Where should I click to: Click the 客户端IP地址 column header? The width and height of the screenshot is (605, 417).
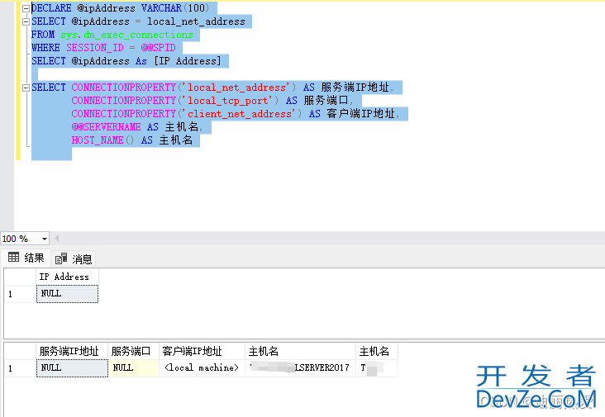(201, 351)
